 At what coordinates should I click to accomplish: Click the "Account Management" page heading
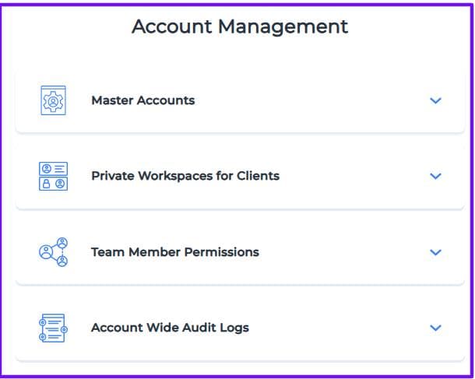(239, 26)
